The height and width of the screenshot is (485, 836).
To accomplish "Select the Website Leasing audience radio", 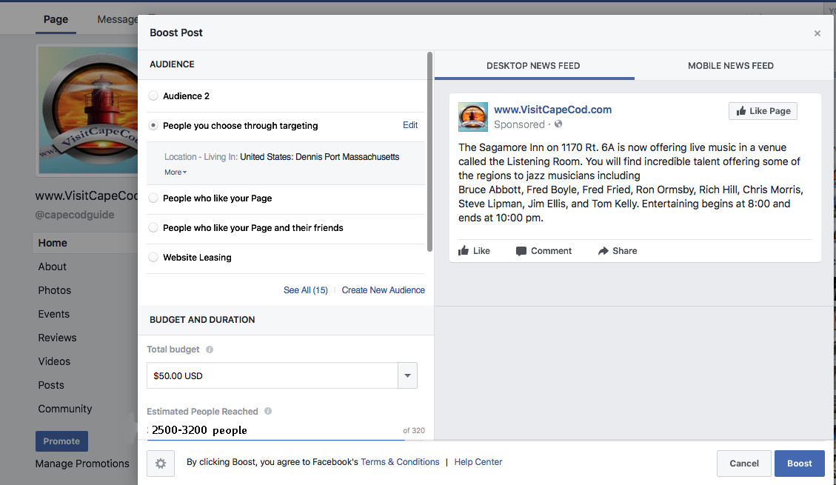I will (153, 257).
